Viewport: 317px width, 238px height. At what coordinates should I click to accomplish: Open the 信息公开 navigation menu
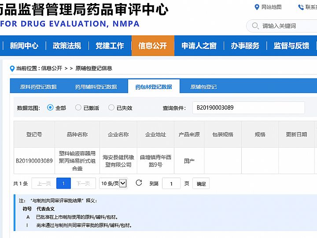pyautogui.click(x=153, y=46)
